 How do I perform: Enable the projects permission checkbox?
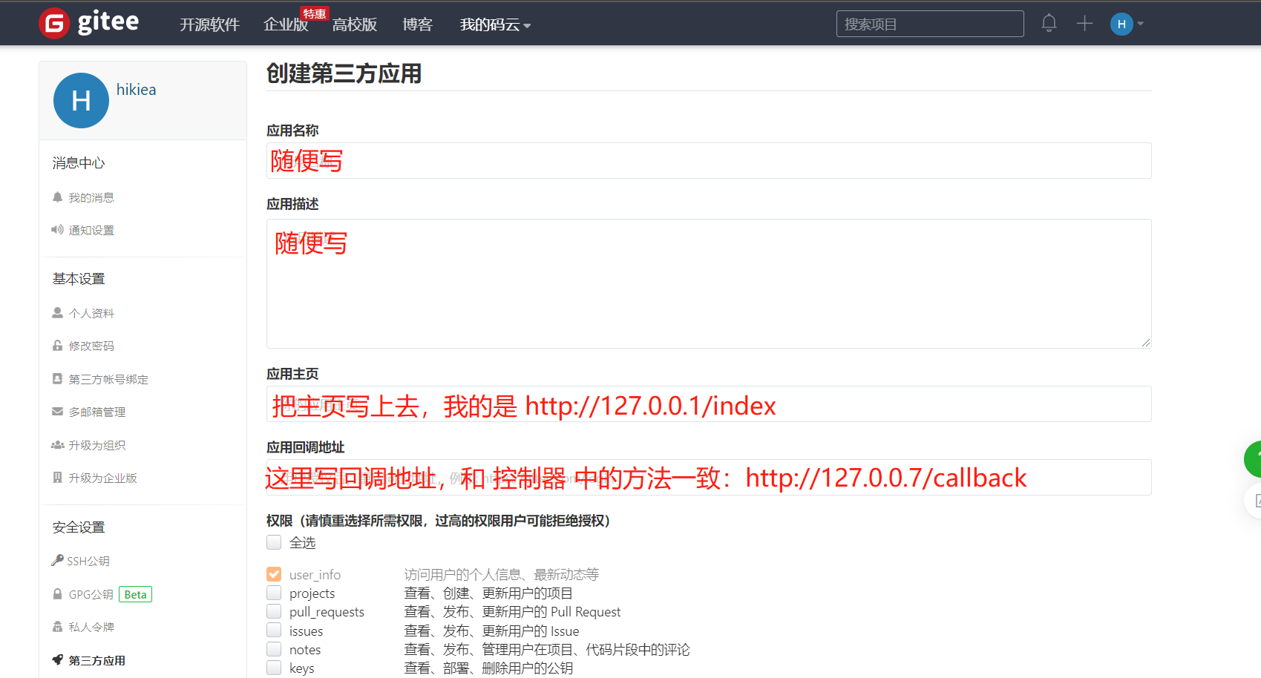click(x=273, y=593)
